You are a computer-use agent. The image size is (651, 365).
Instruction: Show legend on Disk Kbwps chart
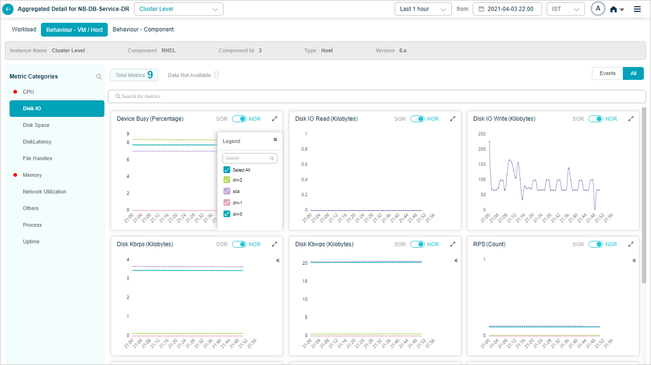click(456, 261)
